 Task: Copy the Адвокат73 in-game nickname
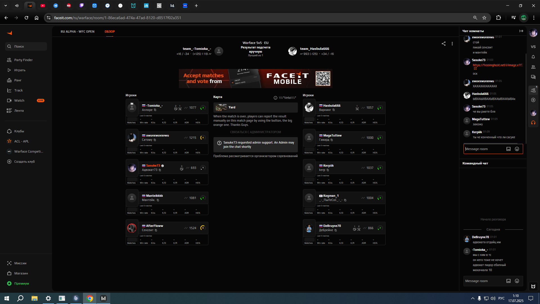point(160,170)
